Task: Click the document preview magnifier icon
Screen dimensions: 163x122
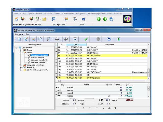Action: (49, 39)
